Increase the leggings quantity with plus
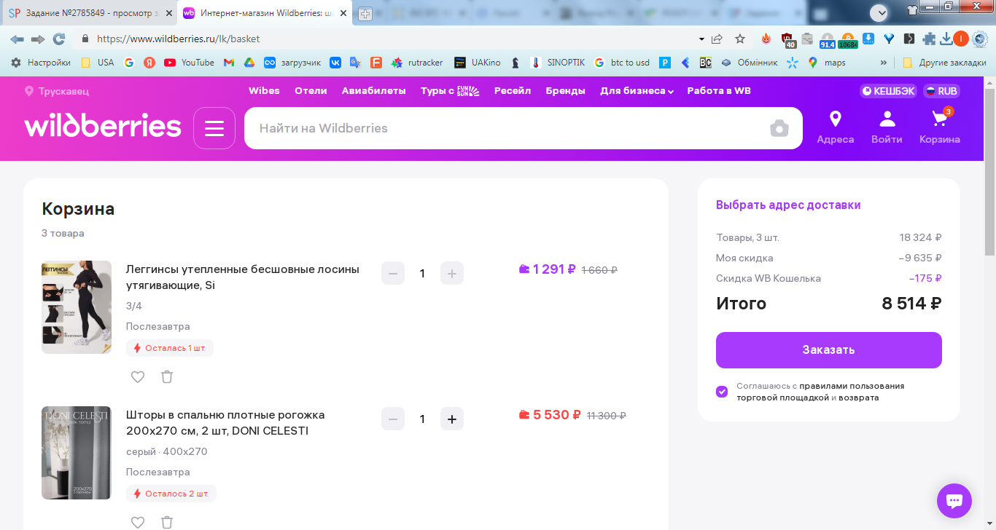Screen dimensions: 996x530 (452, 273)
